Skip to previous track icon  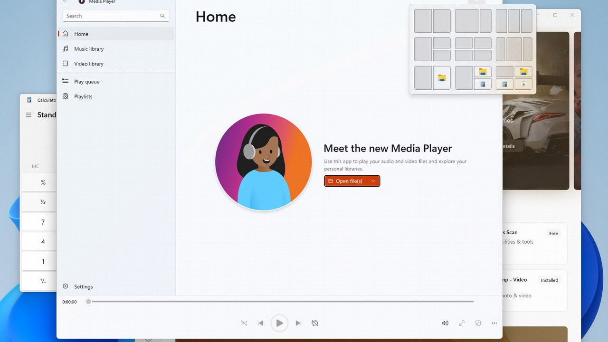[x=260, y=323]
